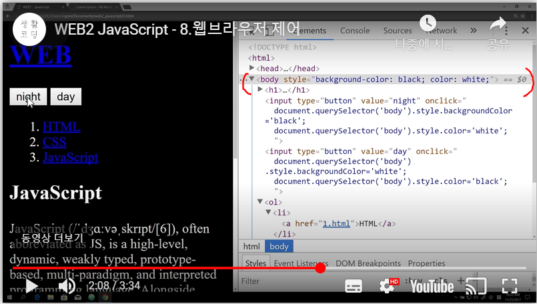Open the DevTools three-dot menu

tap(506, 31)
